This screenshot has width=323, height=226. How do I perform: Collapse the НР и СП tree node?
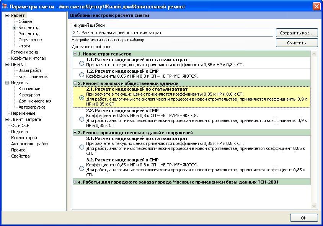(x=7, y=64)
